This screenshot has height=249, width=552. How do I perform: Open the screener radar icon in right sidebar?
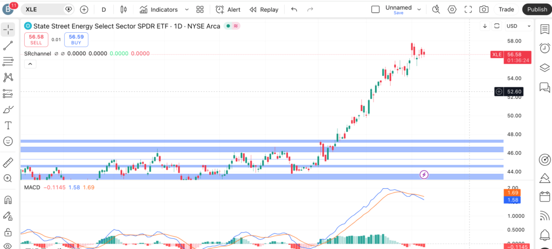544,160
